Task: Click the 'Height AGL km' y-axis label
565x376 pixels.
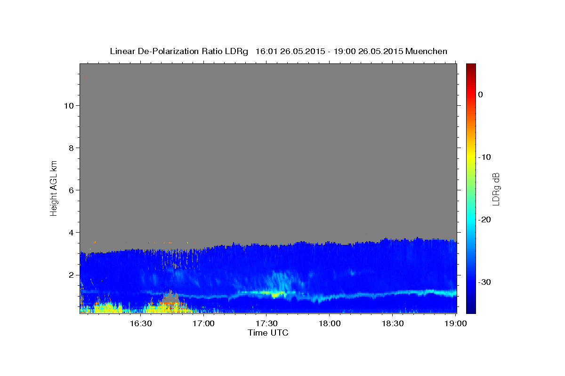Action: pyautogui.click(x=54, y=188)
